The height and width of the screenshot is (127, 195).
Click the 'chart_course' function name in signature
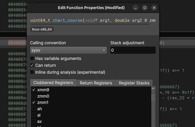click(x=67, y=20)
